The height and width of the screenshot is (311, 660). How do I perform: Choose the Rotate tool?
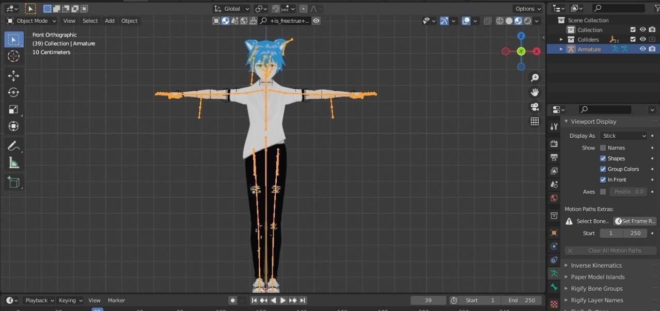click(x=14, y=92)
